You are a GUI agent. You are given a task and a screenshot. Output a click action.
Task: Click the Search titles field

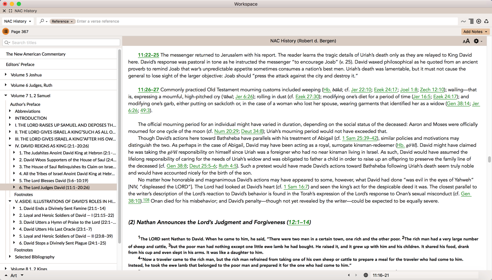(61, 43)
